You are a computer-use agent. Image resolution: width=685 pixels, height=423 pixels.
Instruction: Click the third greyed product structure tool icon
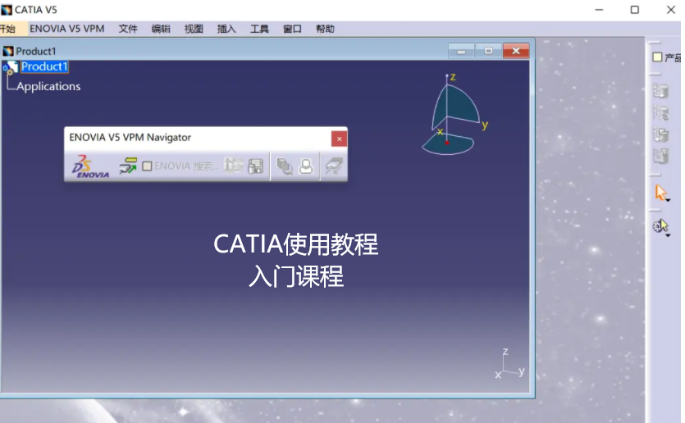click(x=660, y=134)
